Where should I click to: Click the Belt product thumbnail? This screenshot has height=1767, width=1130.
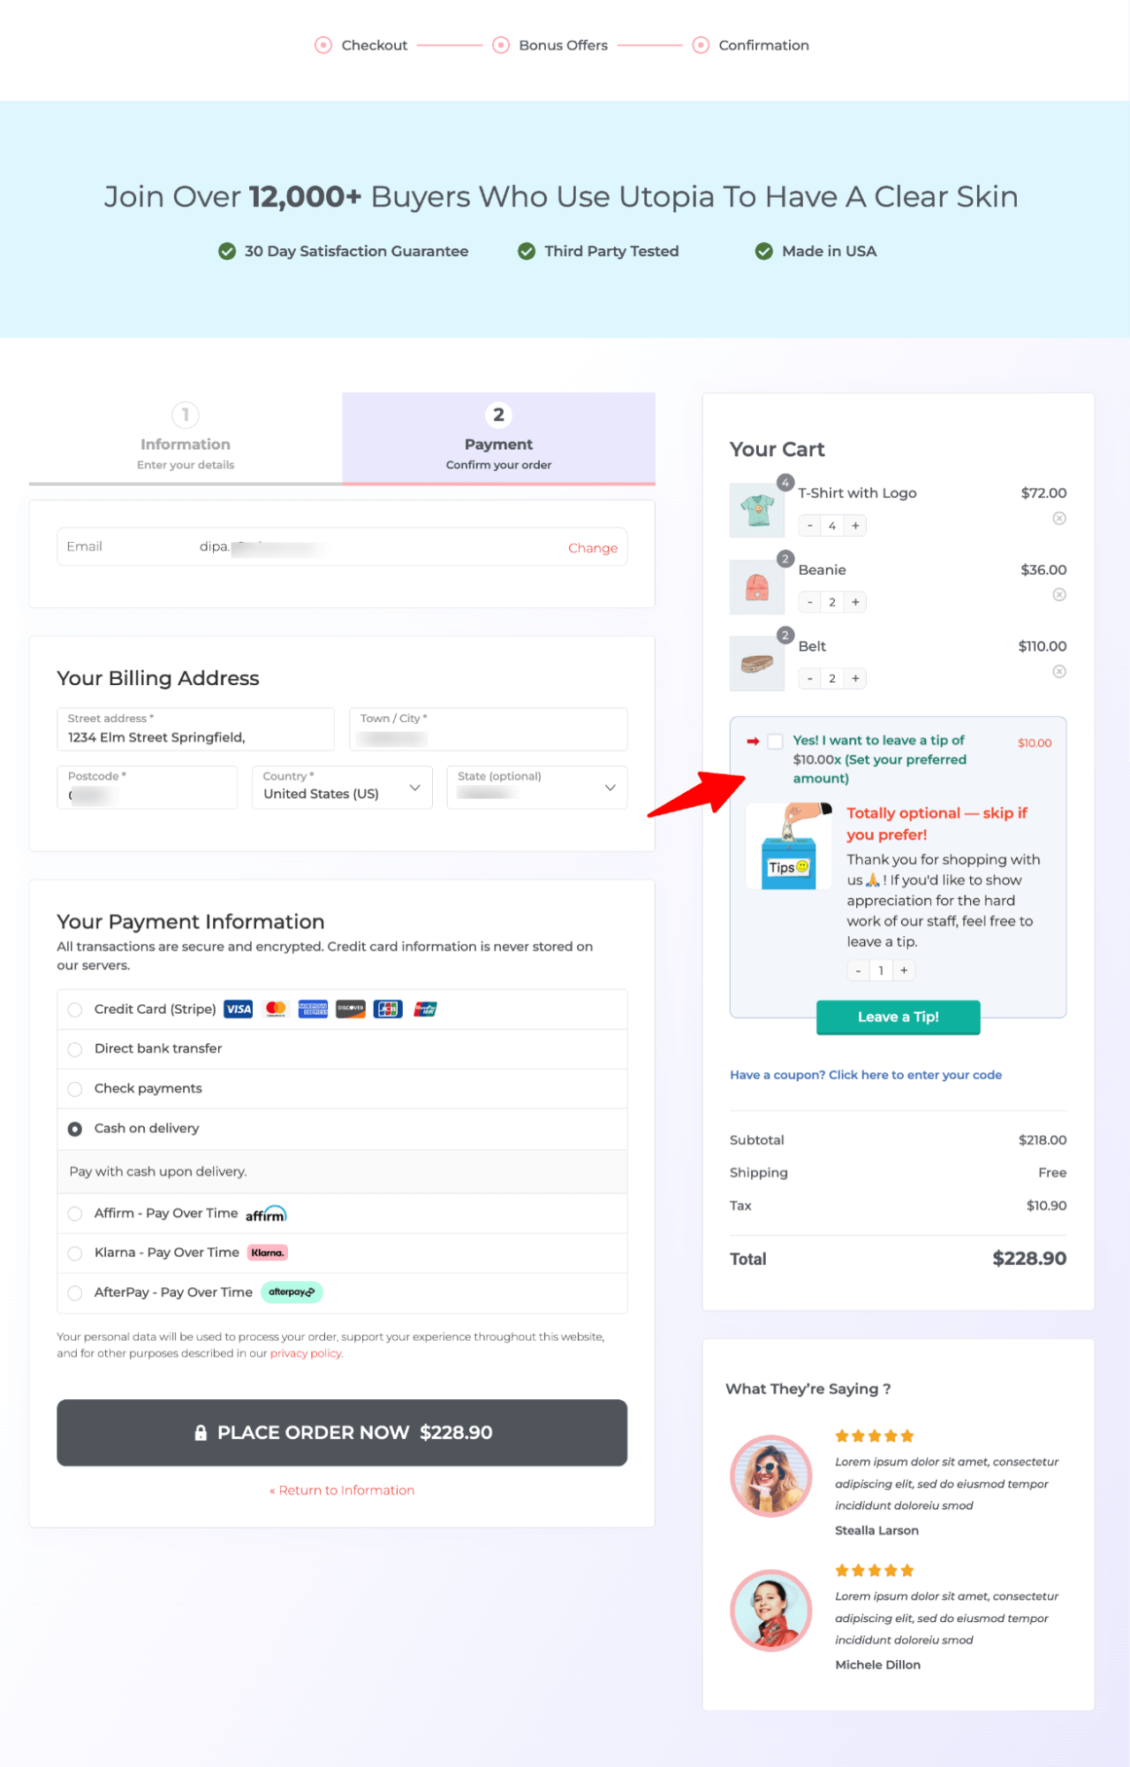tap(757, 664)
